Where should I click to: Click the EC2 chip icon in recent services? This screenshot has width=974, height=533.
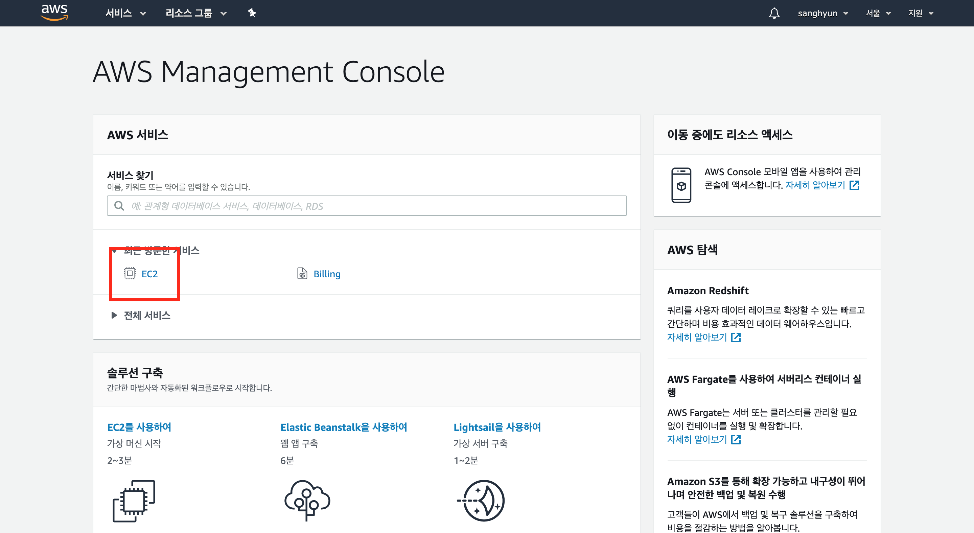(130, 273)
